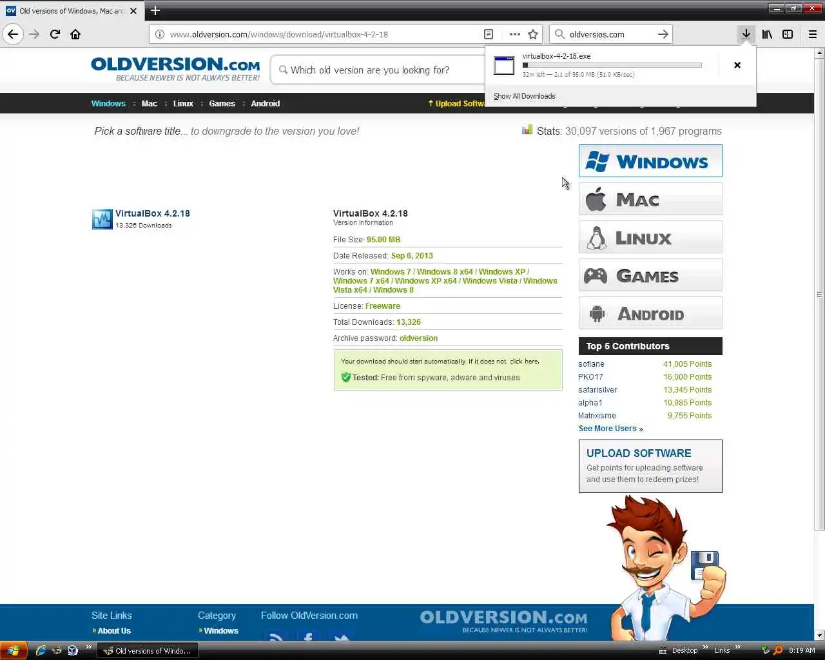The image size is (825, 660).
Task: Click the virtualbox-4-2-18.exe file icon
Action: tap(504, 65)
